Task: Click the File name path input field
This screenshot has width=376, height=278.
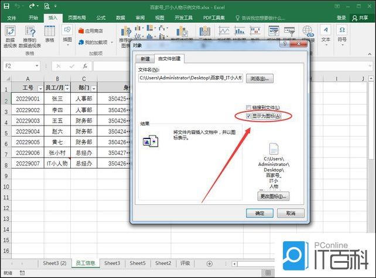Action: tap(190, 78)
